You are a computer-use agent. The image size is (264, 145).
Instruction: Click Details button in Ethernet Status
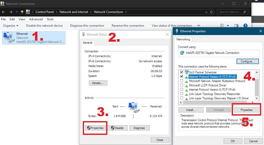point(98,83)
